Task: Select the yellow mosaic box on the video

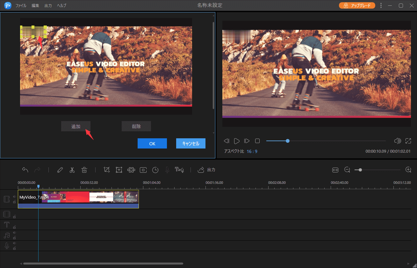Action: pyautogui.click(x=33, y=32)
